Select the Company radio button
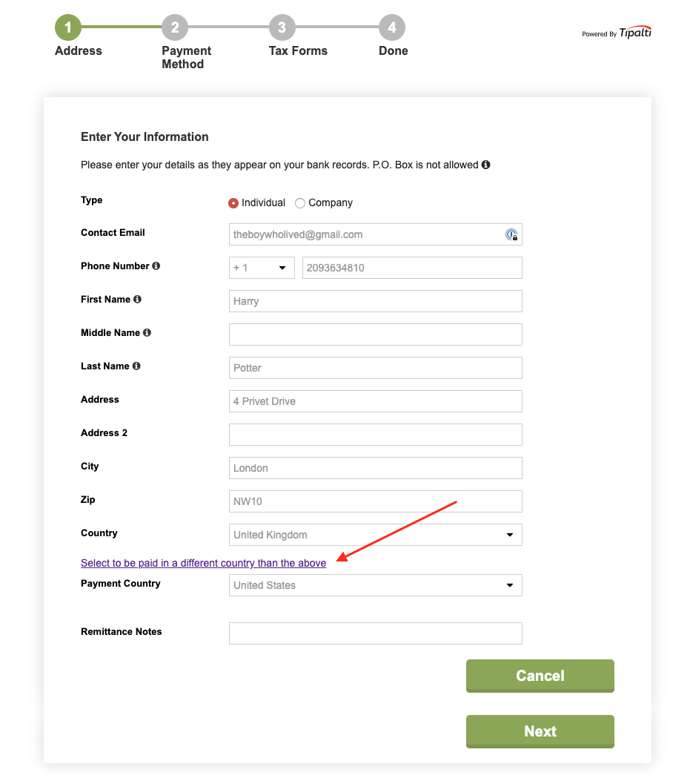This screenshot has height=781, width=690. click(299, 203)
